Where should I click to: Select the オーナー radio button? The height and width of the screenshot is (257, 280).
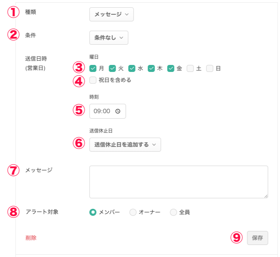point(133,212)
